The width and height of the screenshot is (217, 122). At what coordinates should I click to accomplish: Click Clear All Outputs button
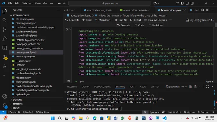(x=155, y=20)
